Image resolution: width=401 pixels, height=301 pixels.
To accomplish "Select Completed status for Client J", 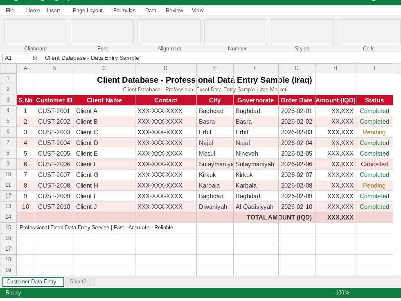I will pyautogui.click(x=374, y=206).
